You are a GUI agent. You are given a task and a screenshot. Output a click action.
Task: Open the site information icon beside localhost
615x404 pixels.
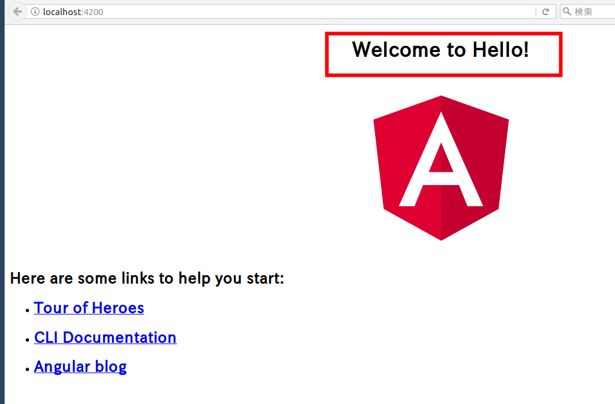pyautogui.click(x=35, y=11)
